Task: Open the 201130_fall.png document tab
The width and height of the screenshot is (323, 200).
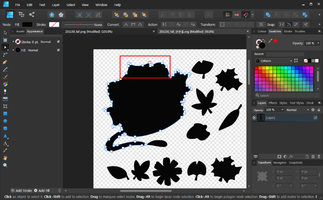Action: (89, 32)
